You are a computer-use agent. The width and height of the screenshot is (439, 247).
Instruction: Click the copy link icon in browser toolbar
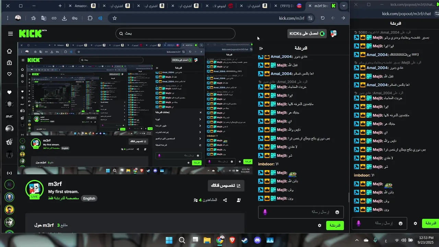click(x=54, y=18)
